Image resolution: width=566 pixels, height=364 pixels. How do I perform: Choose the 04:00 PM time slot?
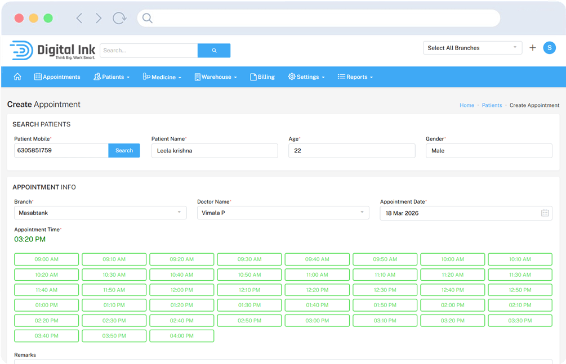(181, 336)
